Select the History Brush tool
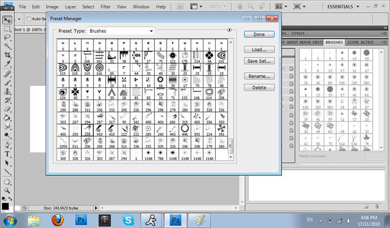390x228 pixels. 7,100
